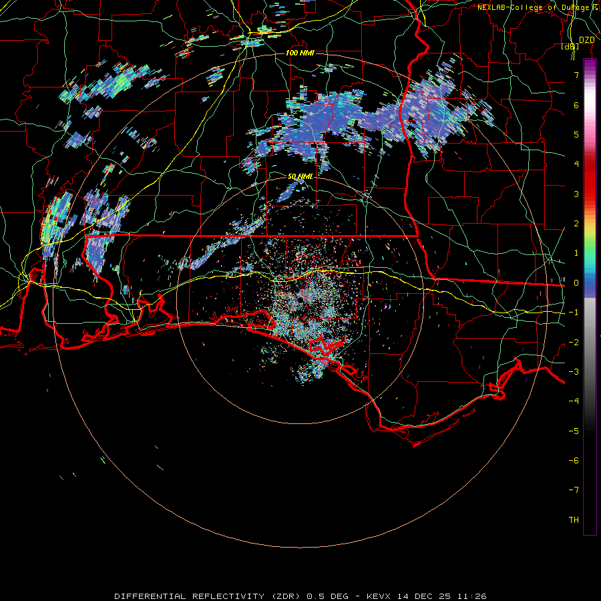Click the -2 value on the scale
Screen dimensions: 601x601
coord(574,342)
